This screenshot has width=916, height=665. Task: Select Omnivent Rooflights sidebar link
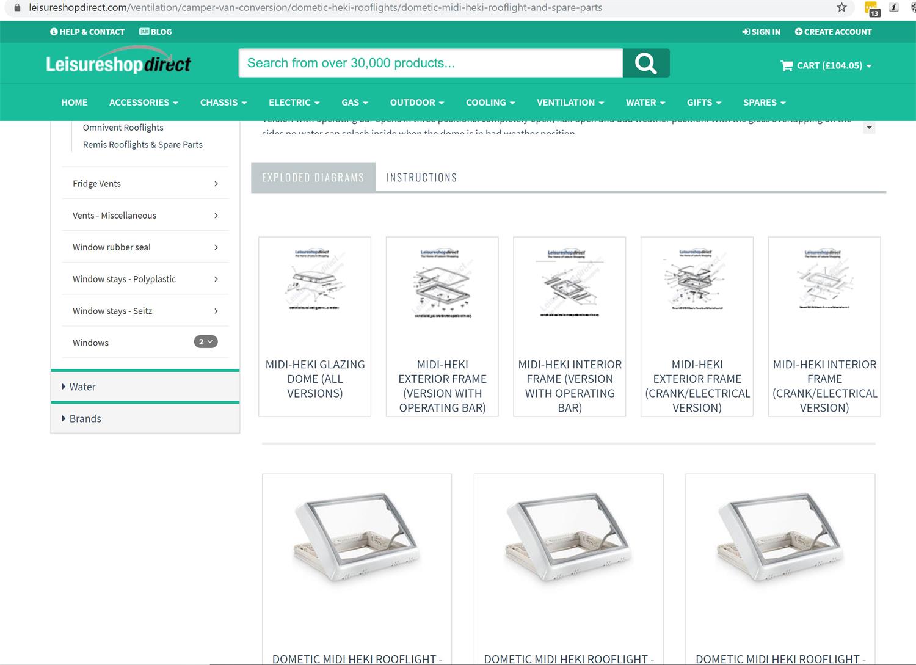[123, 128]
